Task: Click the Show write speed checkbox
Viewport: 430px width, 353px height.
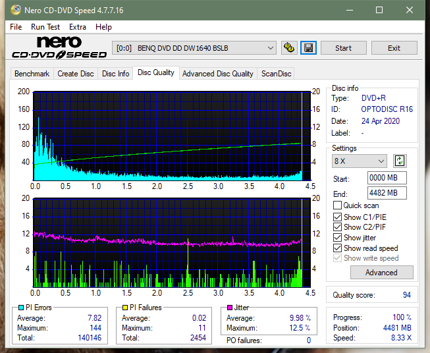Action: pos(337,258)
